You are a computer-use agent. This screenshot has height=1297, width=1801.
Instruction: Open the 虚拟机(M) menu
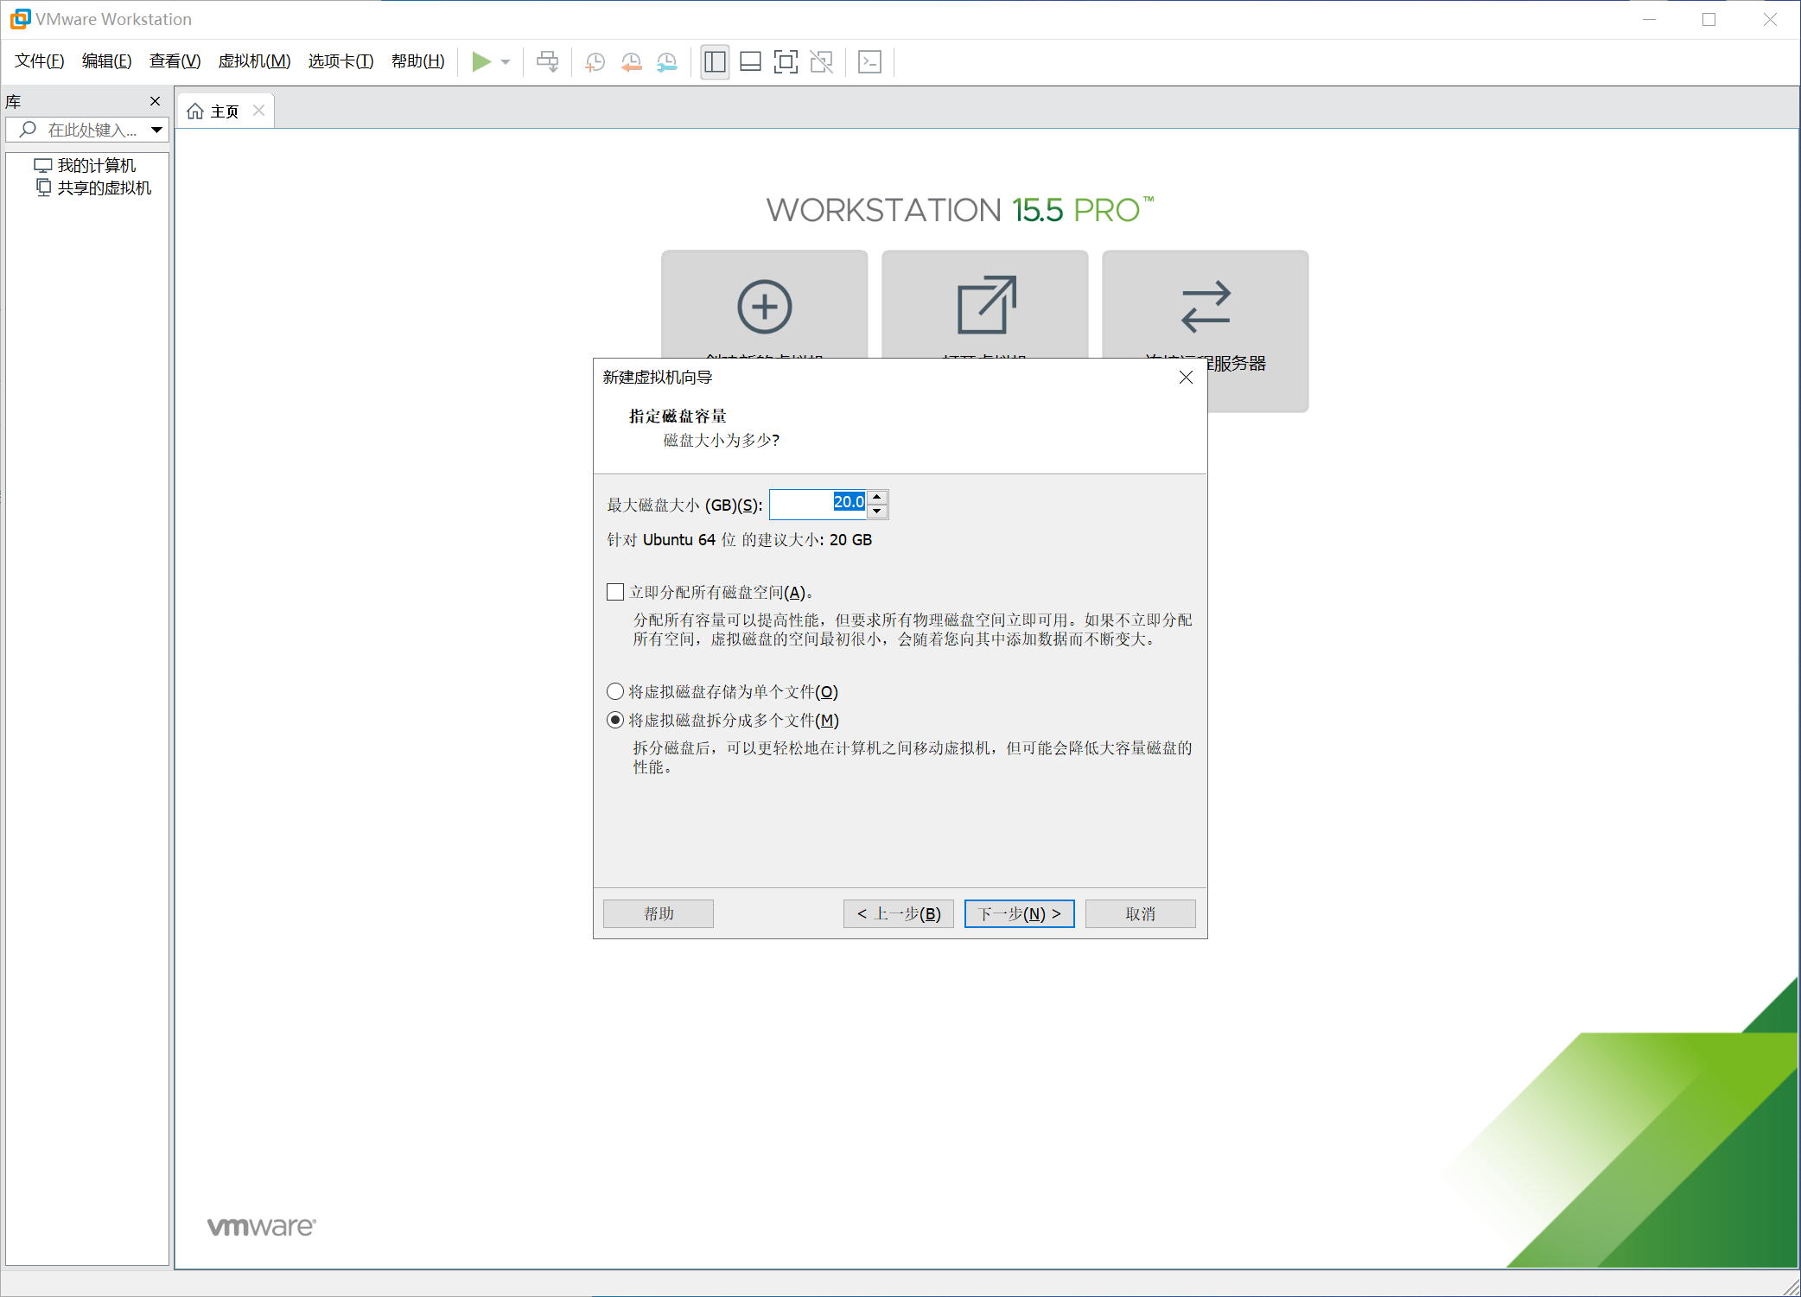254,60
